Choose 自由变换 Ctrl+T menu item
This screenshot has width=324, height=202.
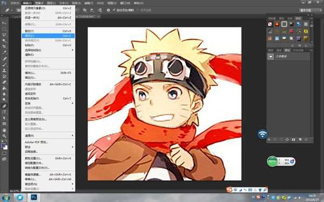click(x=48, y=99)
